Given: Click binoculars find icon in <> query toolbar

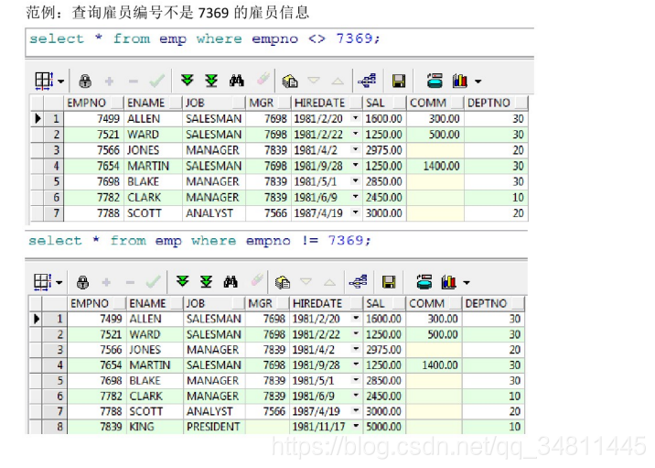Looking at the screenshot, I should coord(236,81).
